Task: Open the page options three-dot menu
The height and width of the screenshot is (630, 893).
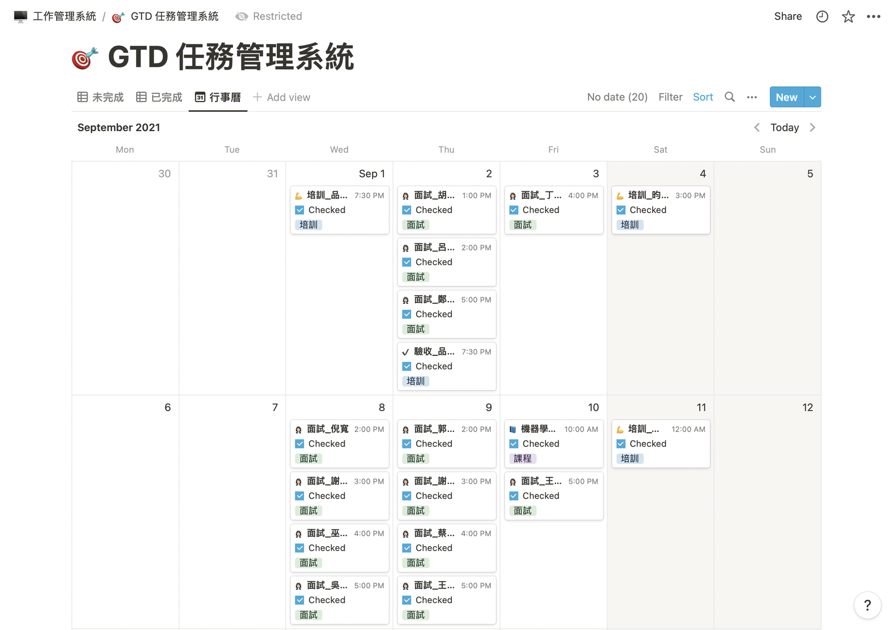Action: [873, 17]
